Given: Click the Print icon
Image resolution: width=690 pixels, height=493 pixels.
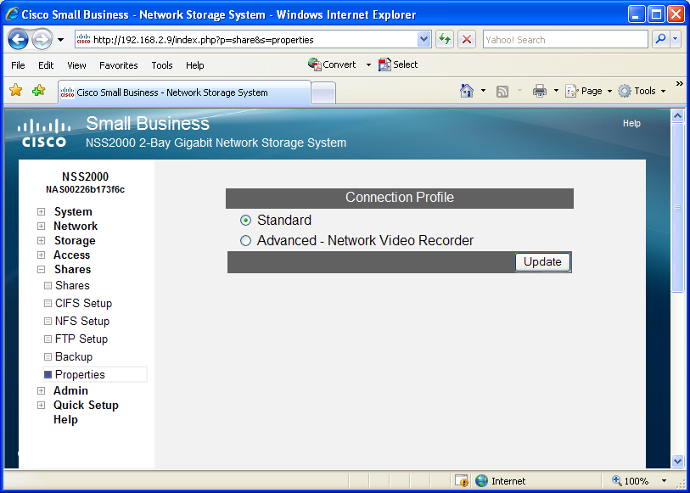Looking at the screenshot, I should (x=539, y=91).
